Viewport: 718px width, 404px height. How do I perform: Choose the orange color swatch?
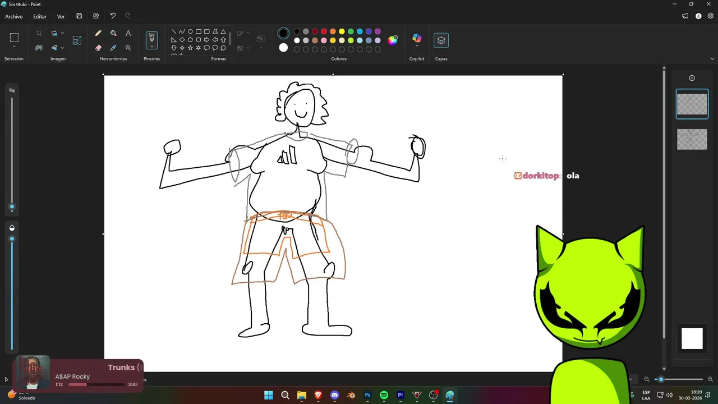click(x=333, y=31)
